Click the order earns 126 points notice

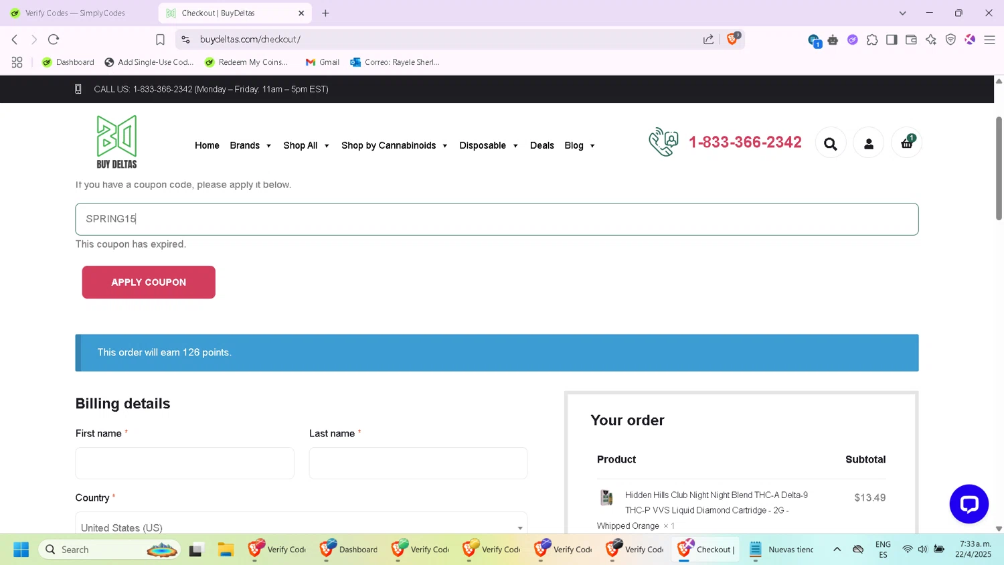pyautogui.click(x=497, y=353)
